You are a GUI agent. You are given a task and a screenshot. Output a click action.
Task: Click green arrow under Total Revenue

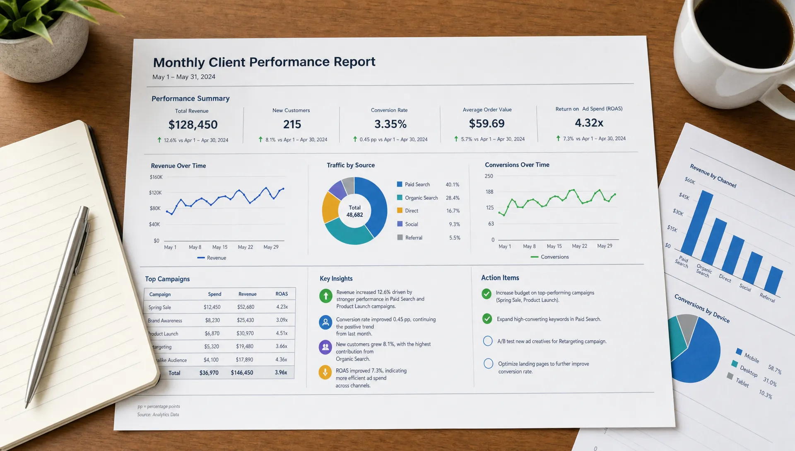159,140
